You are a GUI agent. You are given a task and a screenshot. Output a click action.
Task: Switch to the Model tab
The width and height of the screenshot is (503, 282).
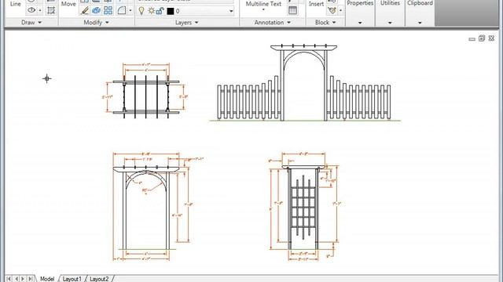click(47, 279)
